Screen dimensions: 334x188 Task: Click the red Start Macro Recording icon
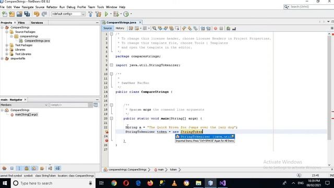[x=216, y=28]
